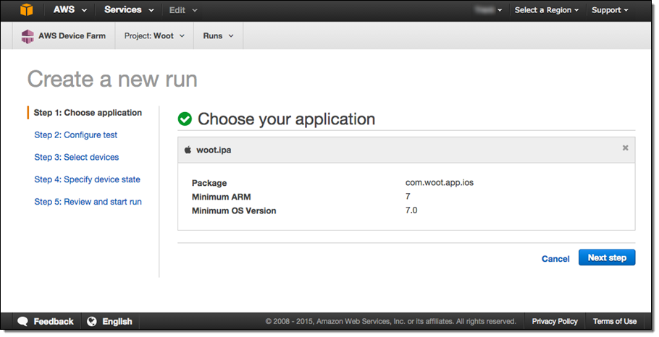Image resolution: width=659 pixels, height=337 pixels.
Task: Select Step 5: Review and start run
Action: click(88, 202)
